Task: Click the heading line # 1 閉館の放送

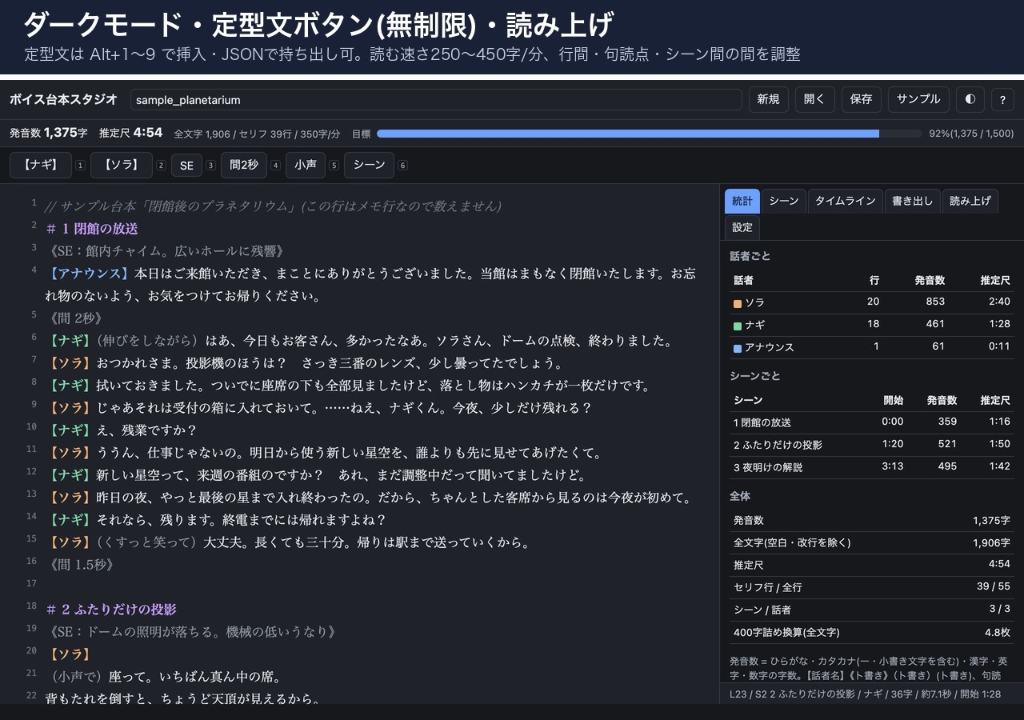Action: coord(92,229)
